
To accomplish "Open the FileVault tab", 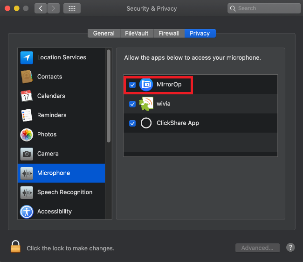I will pos(137,33).
